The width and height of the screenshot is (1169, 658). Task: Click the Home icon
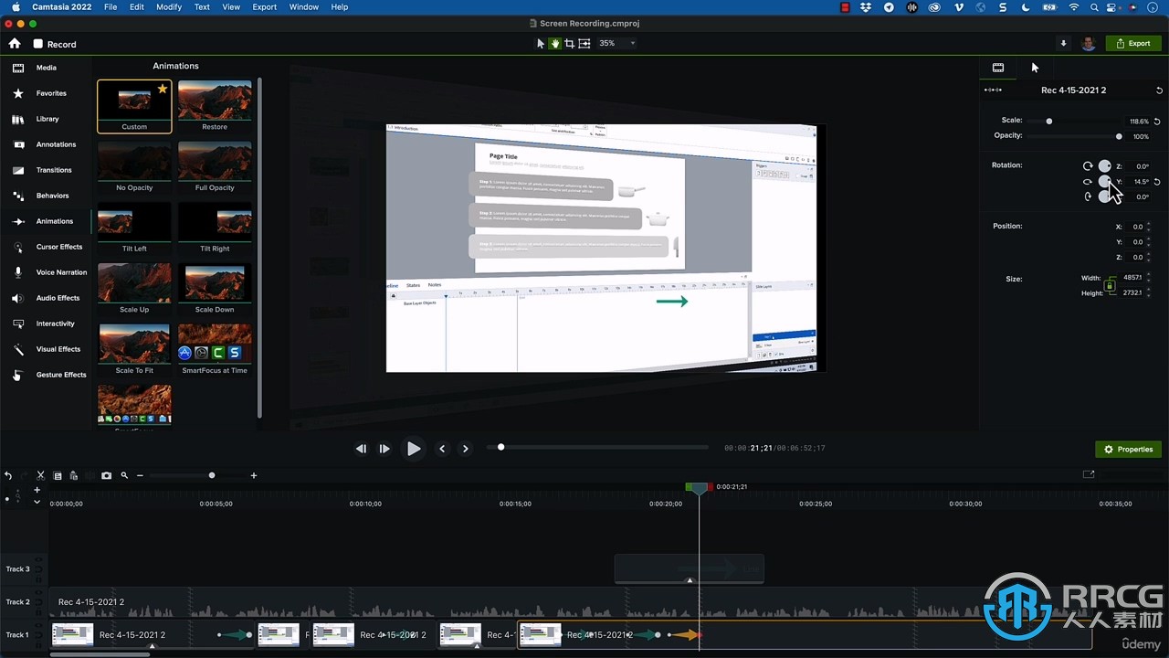pos(15,43)
